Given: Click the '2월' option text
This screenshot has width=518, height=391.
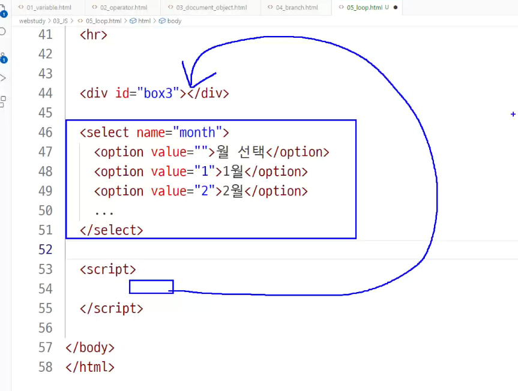Looking at the screenshot, I should pyautogui.click(x=233, y=191).
